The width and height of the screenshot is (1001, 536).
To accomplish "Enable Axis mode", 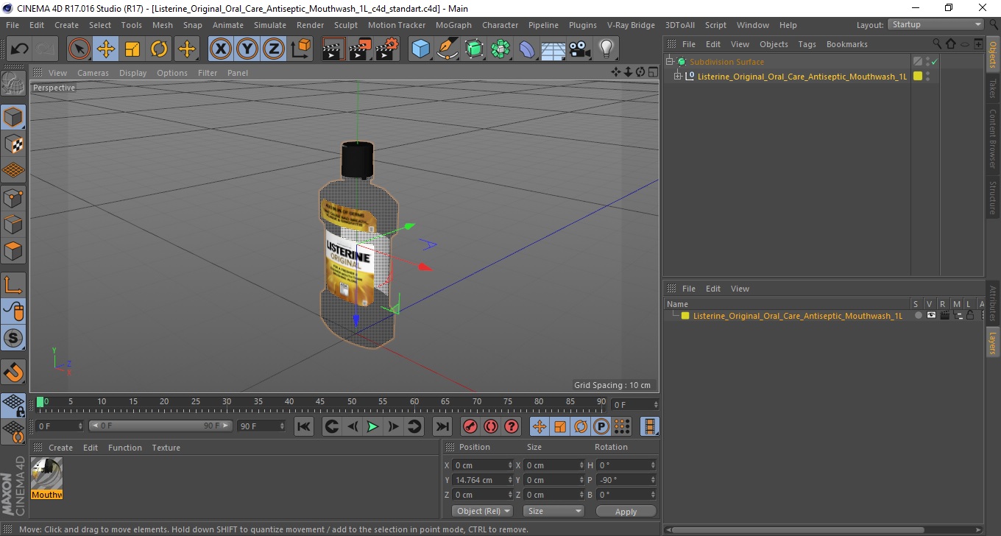I will (13, 285).
